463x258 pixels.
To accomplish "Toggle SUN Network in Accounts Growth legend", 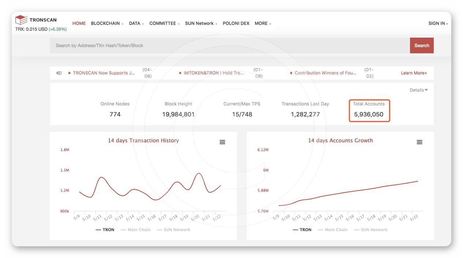I will [x=371, y=230].
